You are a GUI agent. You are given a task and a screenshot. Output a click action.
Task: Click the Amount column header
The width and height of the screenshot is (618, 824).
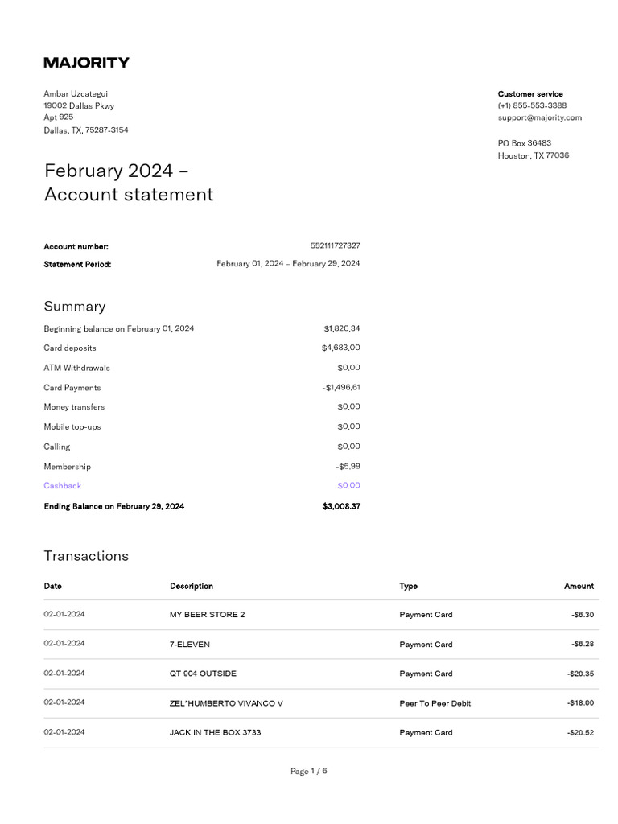579,586
